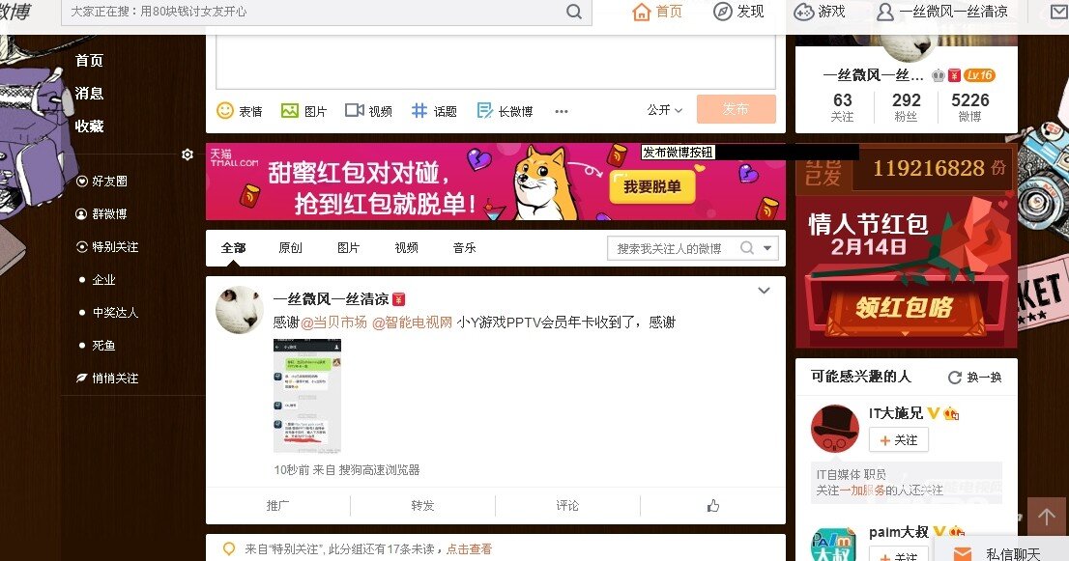
Task: View the 292 粉丝 followers count
Action: tap(906, 107)
